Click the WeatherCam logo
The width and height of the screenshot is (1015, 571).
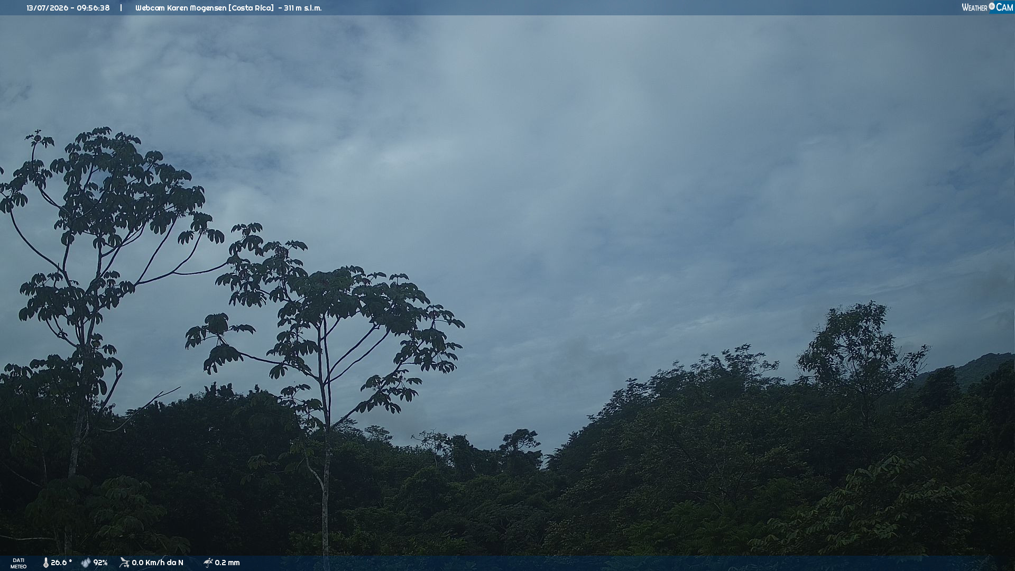(x=987, y=7)
